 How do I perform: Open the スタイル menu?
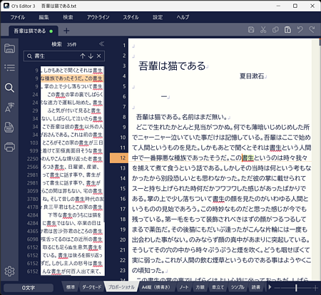pyautogui.click(x=131, y=17)
